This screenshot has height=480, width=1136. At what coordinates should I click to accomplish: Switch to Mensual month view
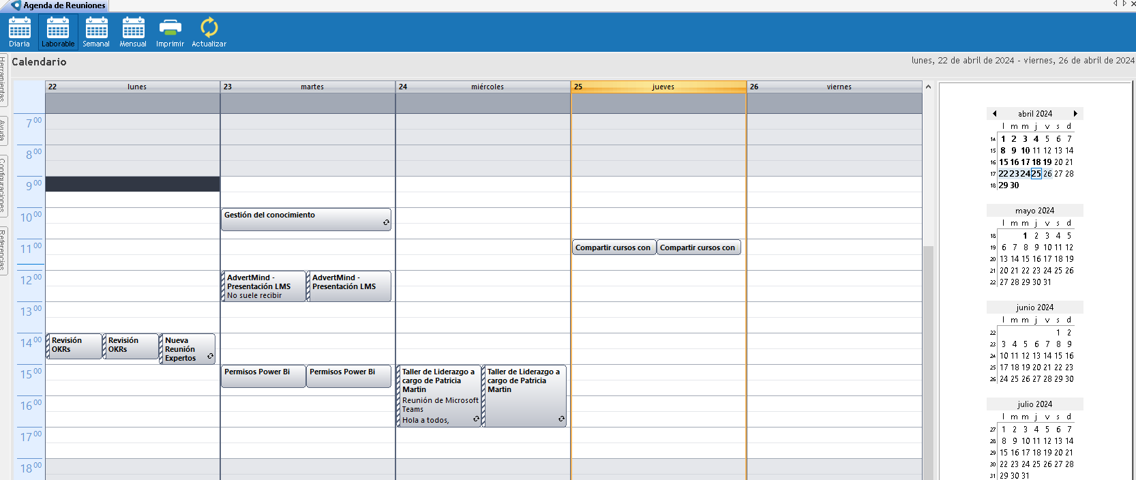coord(133,32)
